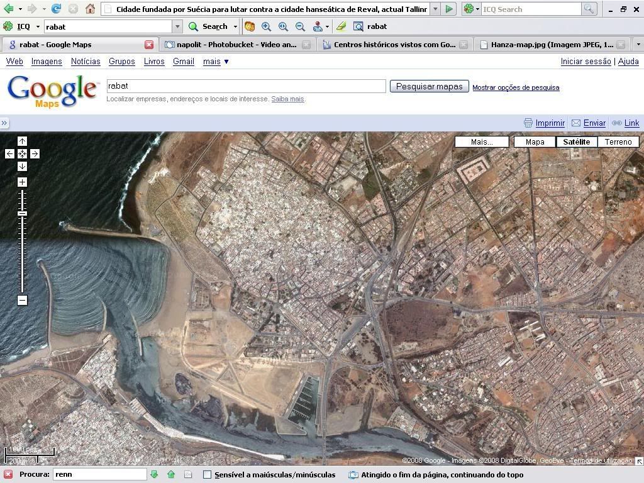The width and height of the screenshot is (644, 483).
Task: Reload the page with the refresh icon
Action: click(56, 9)
